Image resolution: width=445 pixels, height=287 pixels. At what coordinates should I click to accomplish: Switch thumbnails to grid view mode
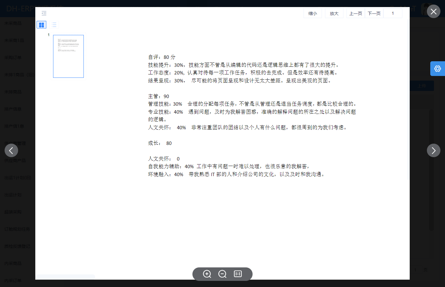pyautogui.click(x=41, y=25)
